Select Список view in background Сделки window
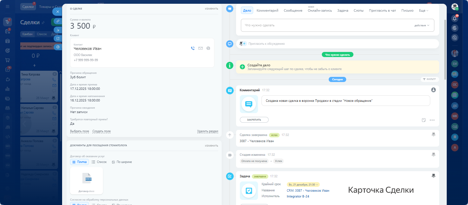The height and width of the screenshot is (205, 468). coord(42,34)
